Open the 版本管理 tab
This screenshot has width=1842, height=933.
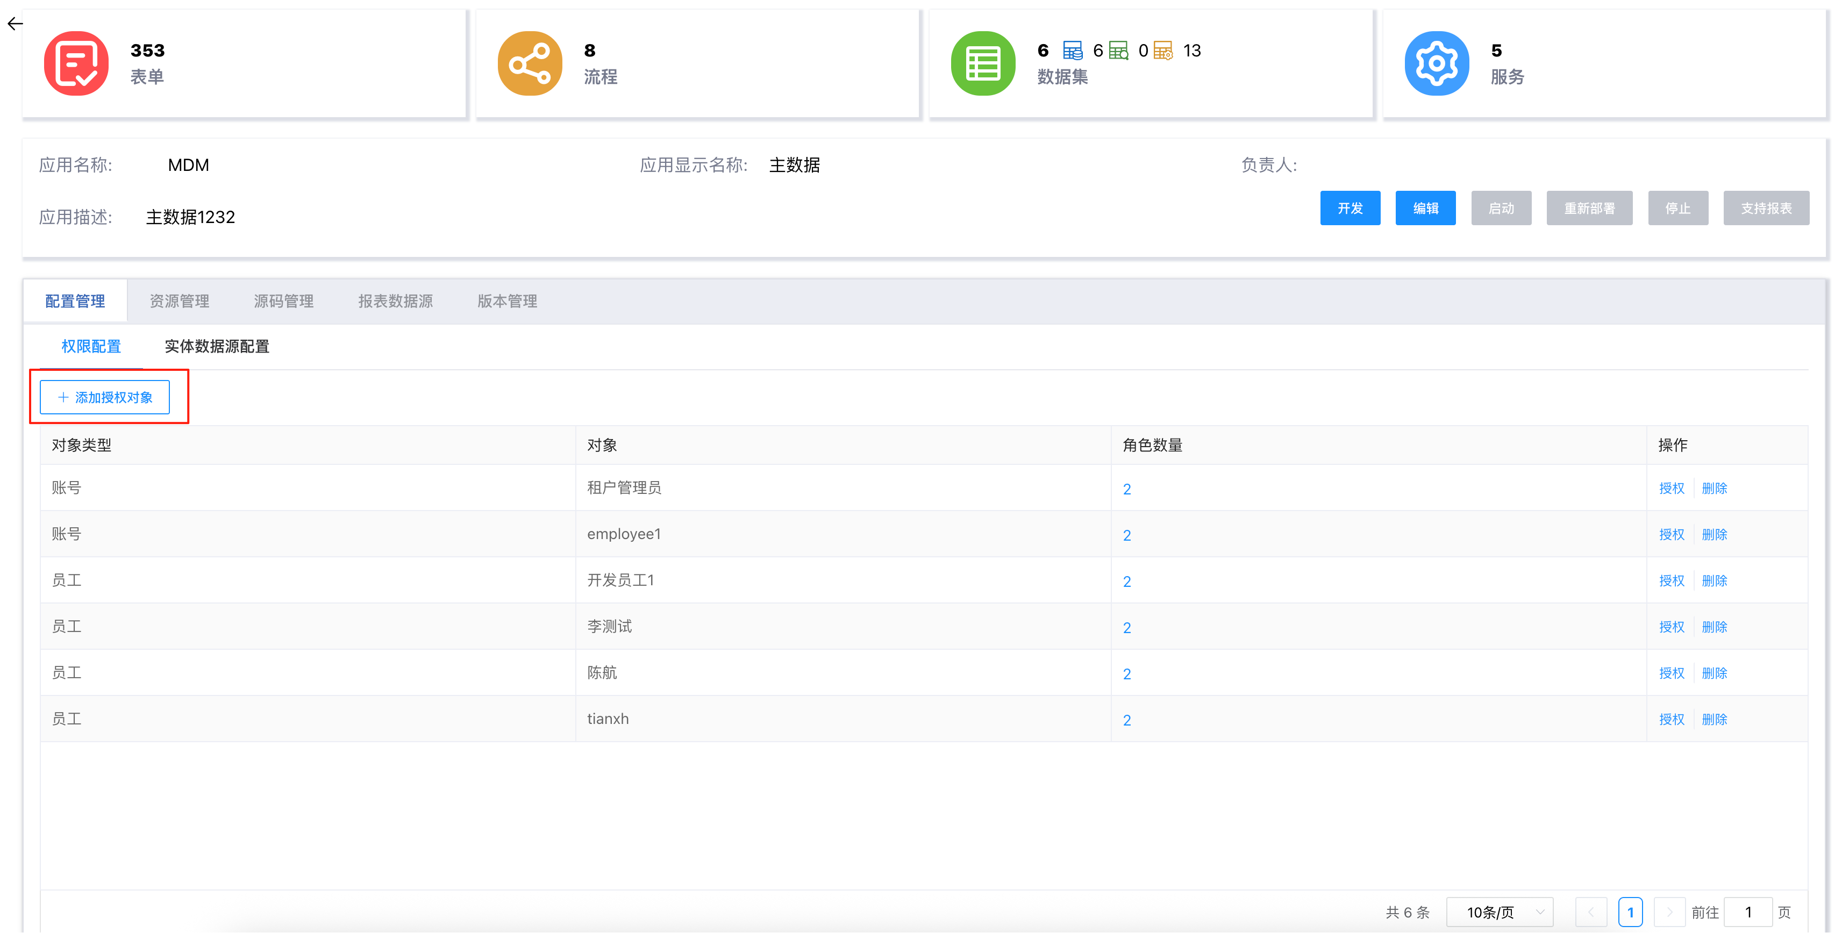[x=507, y=301]
